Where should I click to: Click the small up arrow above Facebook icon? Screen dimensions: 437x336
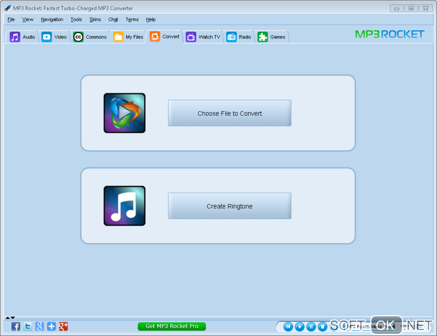[x=8, y=318]
